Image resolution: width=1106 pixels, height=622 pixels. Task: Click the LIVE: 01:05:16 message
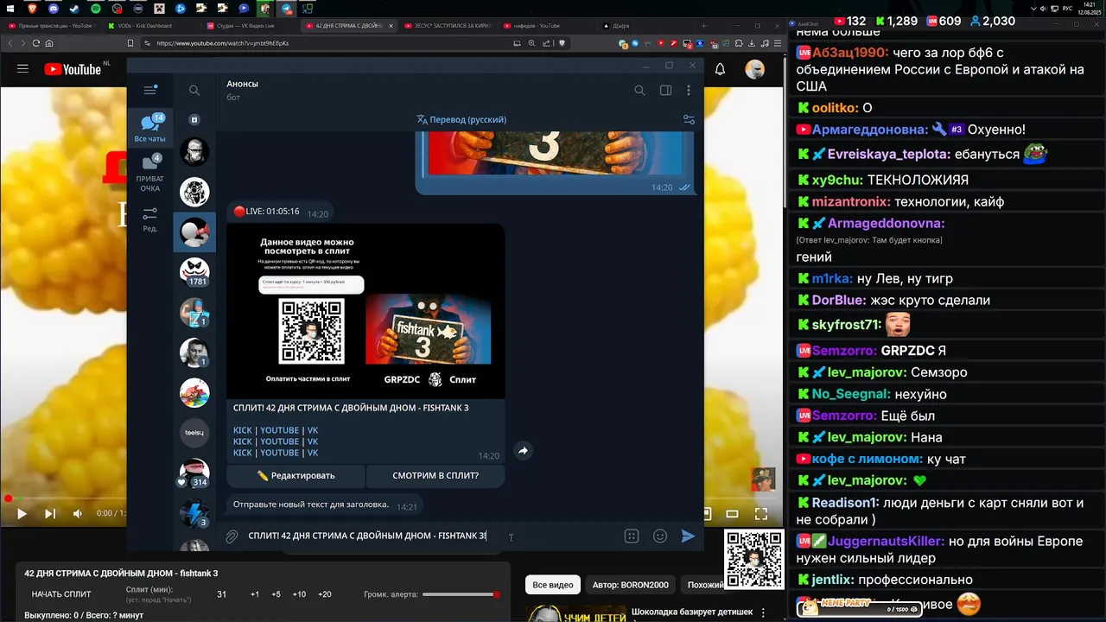(281, 212)
